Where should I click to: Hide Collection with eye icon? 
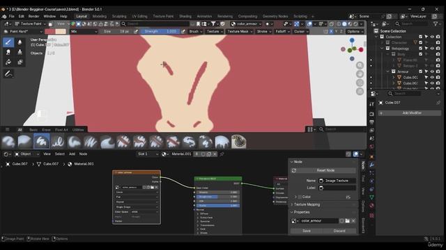point(432,37)
